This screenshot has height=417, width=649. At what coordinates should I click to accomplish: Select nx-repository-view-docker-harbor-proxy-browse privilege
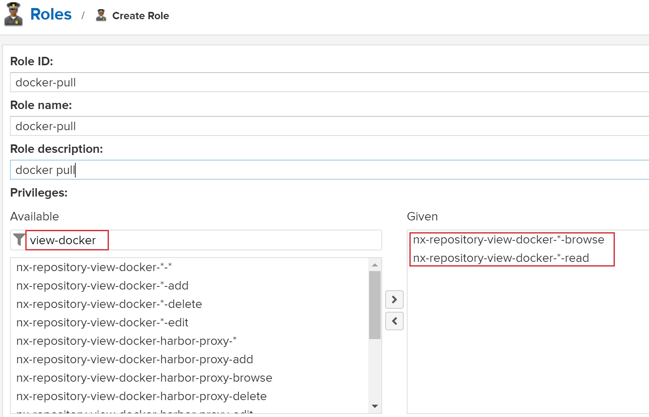click(190, 378)
